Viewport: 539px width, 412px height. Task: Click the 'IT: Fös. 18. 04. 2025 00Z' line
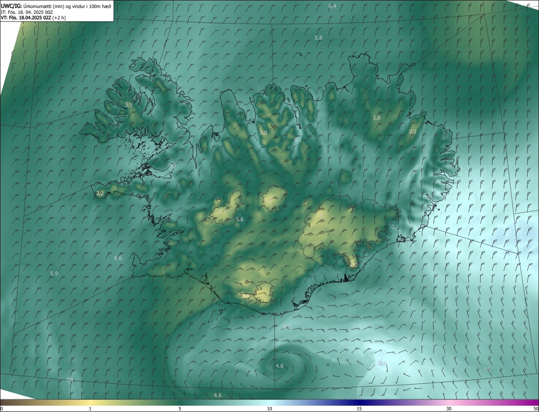pyautogui.click(x=27, y=12)
